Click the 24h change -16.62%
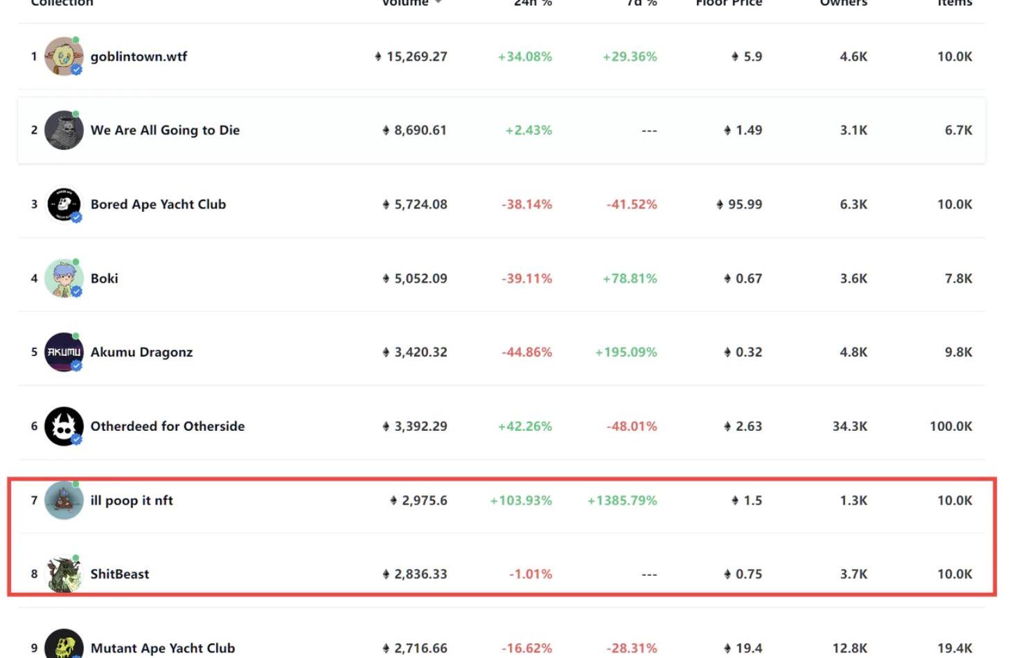Screen dimensions: 1010x658 point(527,648)
